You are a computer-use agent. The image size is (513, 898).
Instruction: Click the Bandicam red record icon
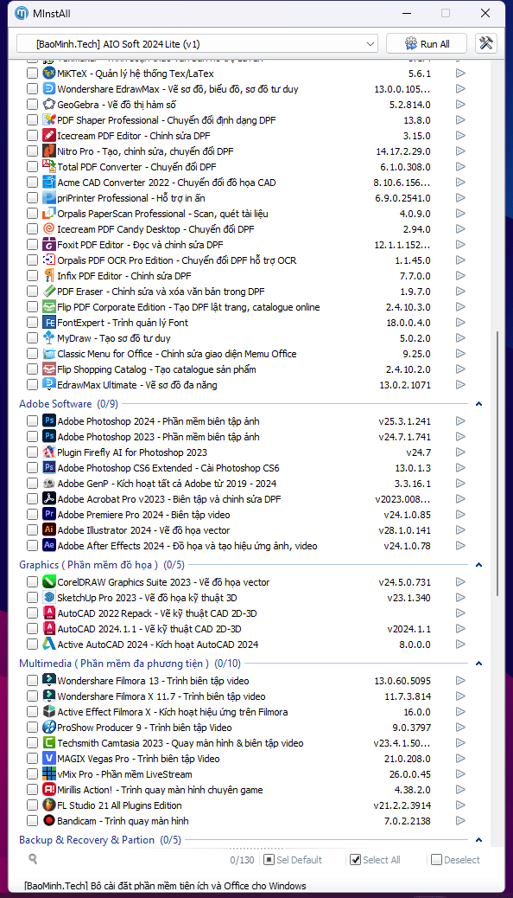(x=49, y=821)
